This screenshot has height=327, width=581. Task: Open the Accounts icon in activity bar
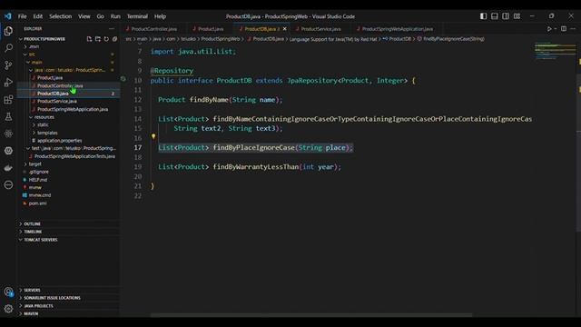coord(8,292)
